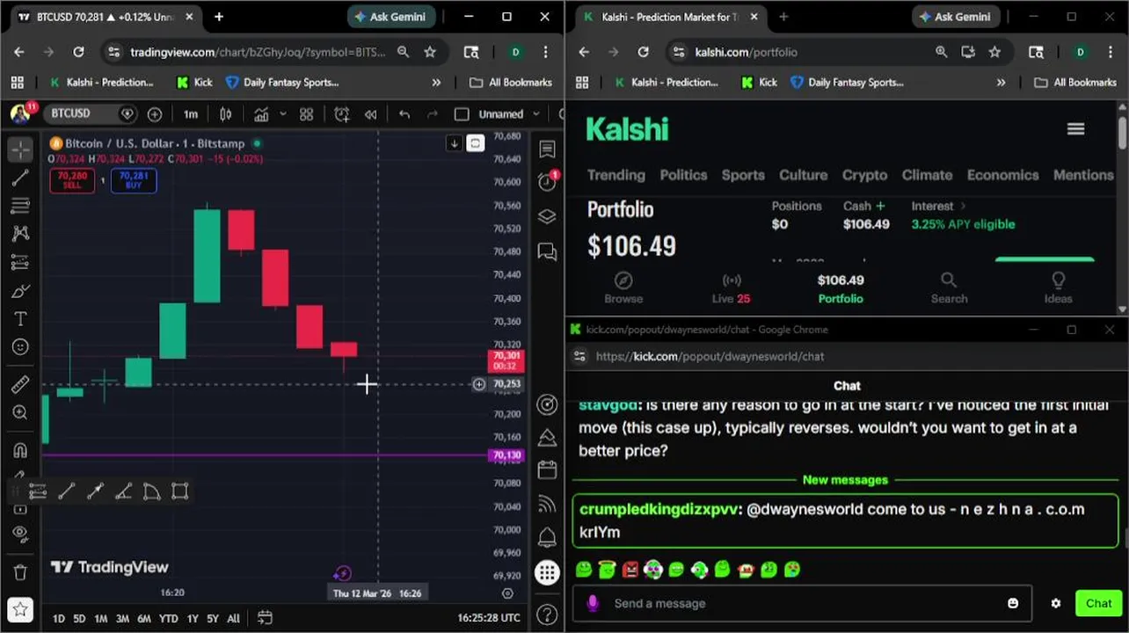Toggle magnet mode in drawing toolbar
Viewport: 1129px width, 633px height.
[20, 450]
